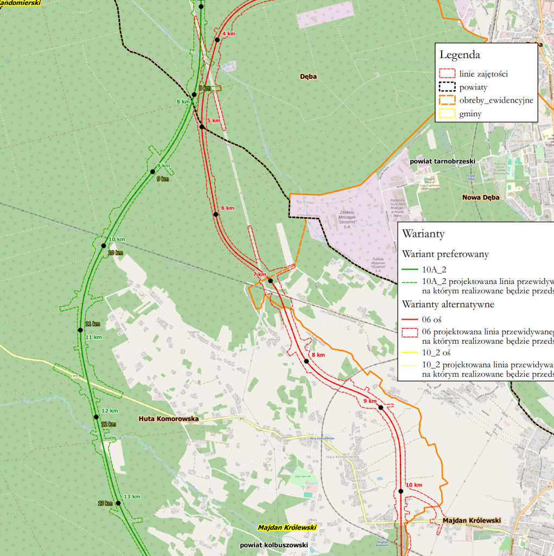The width and height of the screenshot is (554, 556).
Task: Click the yellow 10_2 oś legend line
Action: [410, 352]
